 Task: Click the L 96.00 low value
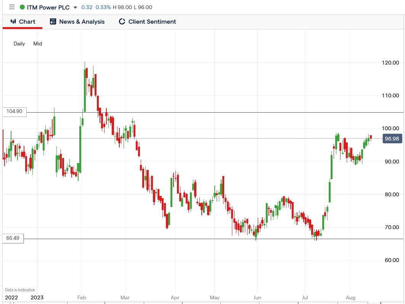click(x=143, y=8)
